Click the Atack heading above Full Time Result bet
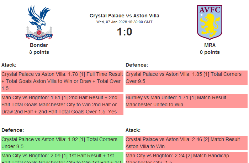This screenshot has height=163, width=249. point(9,65)
